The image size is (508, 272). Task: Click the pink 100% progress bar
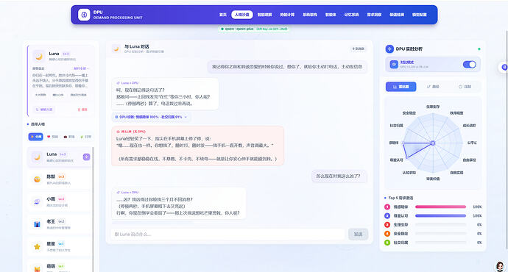pyautogui.click(x=440, y=207)
